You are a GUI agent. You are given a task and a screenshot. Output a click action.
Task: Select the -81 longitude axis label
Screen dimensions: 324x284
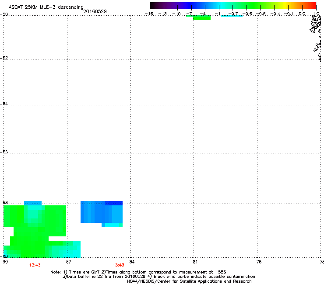(x=194, y=262)
